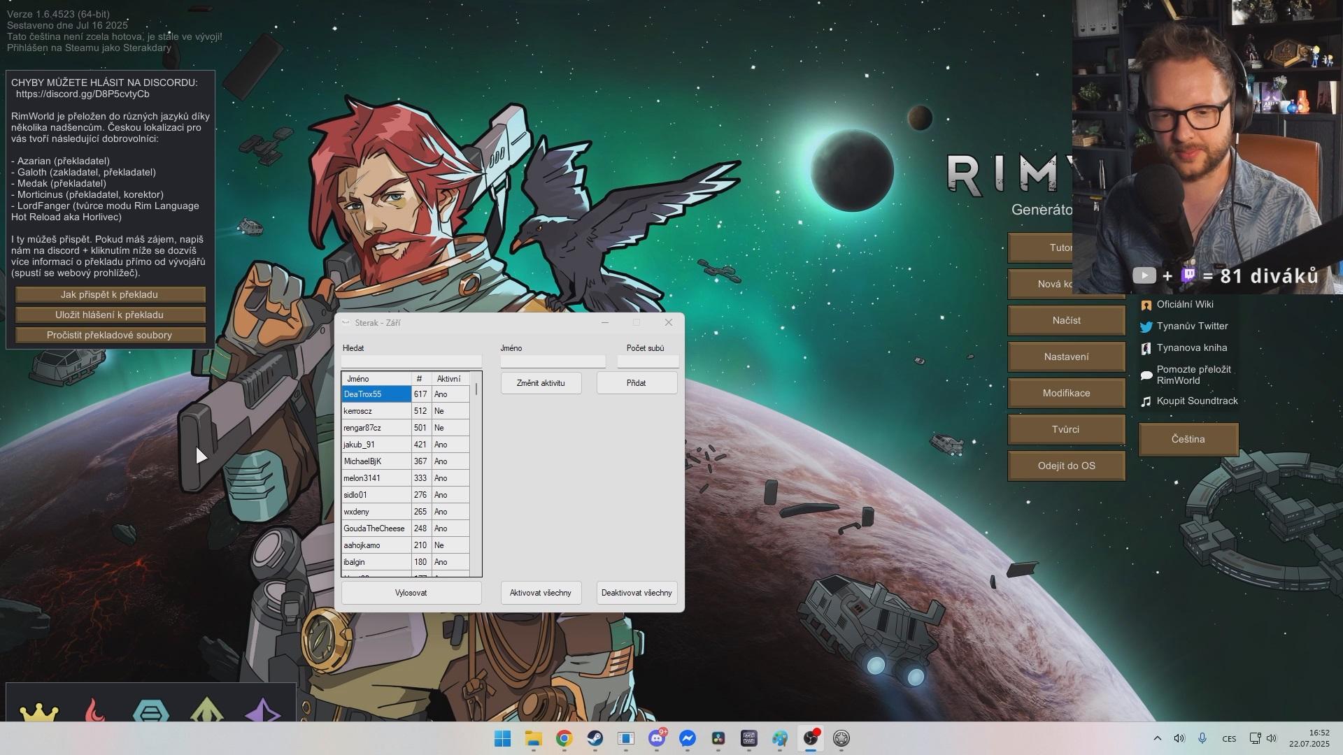Open File Explorer from the taskbar
Image resolution: width=1343 pixels, height=755 pixels.
(x=534, y=738)
